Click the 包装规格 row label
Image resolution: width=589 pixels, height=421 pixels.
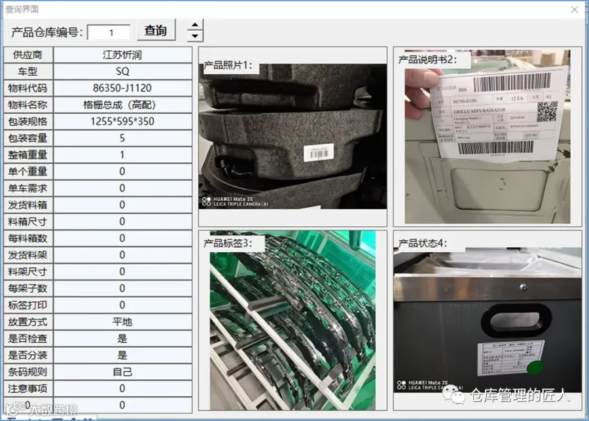coord(28,122)
